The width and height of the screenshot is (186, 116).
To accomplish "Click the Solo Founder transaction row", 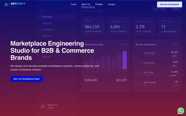I will pos(157,84).
